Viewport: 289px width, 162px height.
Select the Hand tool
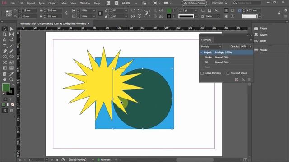(5, 80)
